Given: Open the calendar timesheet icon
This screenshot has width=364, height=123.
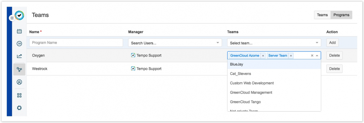Looking at the screenshot, I should tap(19, 31).
